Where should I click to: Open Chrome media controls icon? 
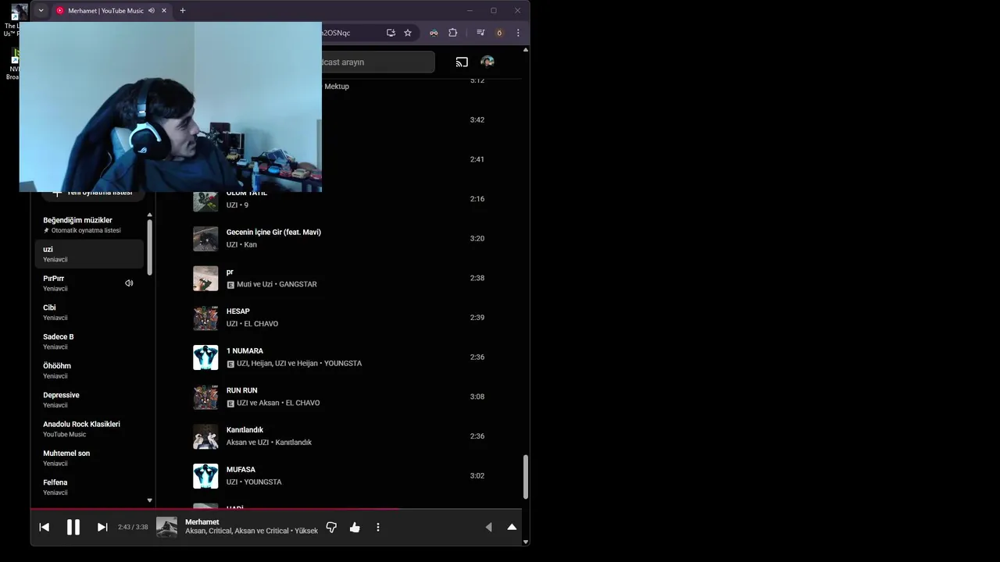[480, 33]
